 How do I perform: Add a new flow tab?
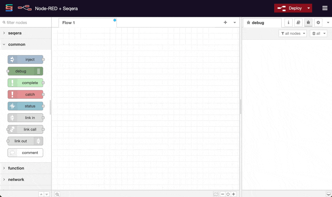(225, 23)
